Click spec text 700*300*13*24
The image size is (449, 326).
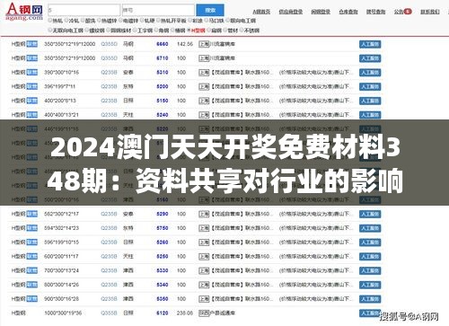coord(61,270)
